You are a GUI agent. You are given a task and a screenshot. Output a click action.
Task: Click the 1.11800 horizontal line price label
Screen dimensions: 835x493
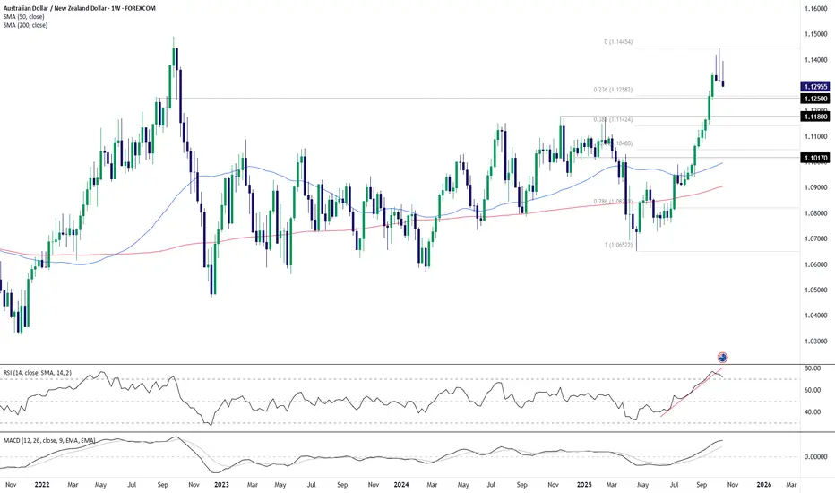coord(816,117)
